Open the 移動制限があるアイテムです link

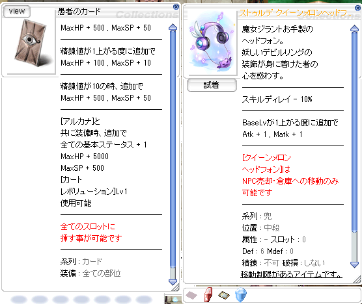tap(291, 274)
